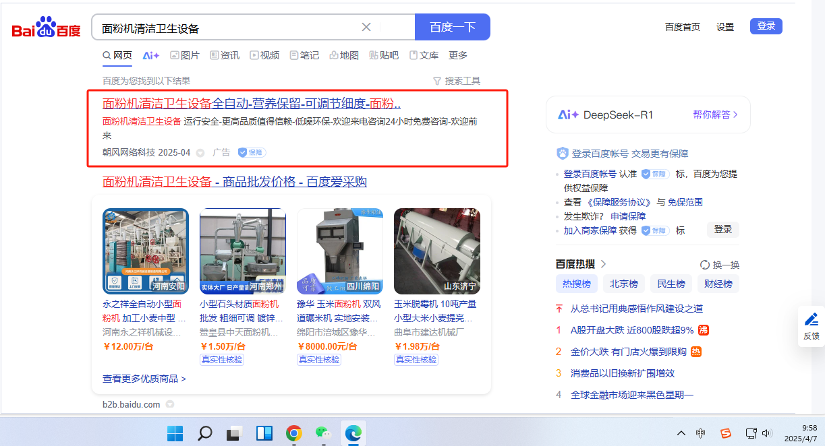Click the 登录百度帐号 link

[x=590, y=174]
